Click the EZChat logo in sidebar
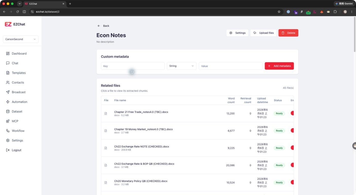The width and height of the screenshot is (356, 195). [15, 24]
